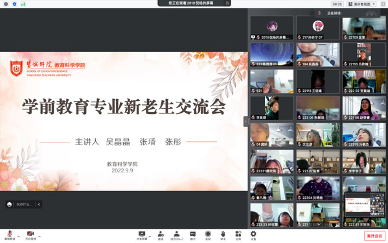The height and width of the screenshot is (243, 388).
Task: Collapse the participant video panel with the arrow
Action: [245, 121]
